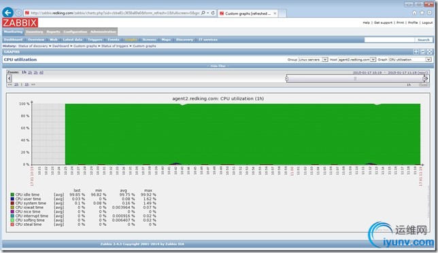Image resolution: width=438 pixels, height=253 pixels.
Task: Open browser home icon
Action: (x=415, y=12)
